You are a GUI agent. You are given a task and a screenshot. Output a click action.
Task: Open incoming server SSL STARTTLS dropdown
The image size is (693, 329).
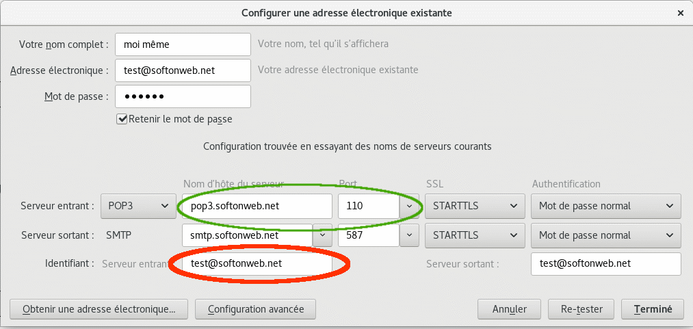click(474, 206)
